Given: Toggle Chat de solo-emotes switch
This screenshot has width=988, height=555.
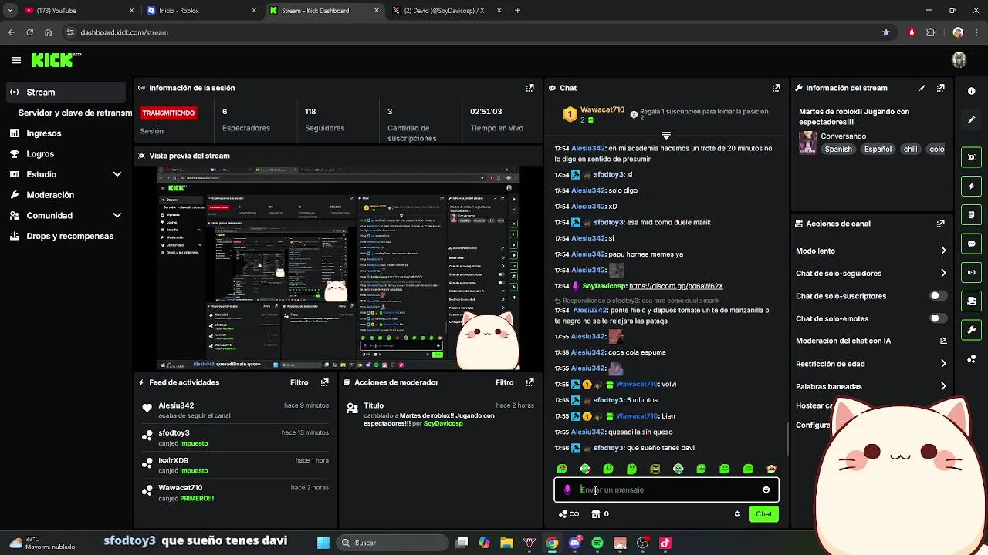Looking at the screenshot, I should pos(938,318).
